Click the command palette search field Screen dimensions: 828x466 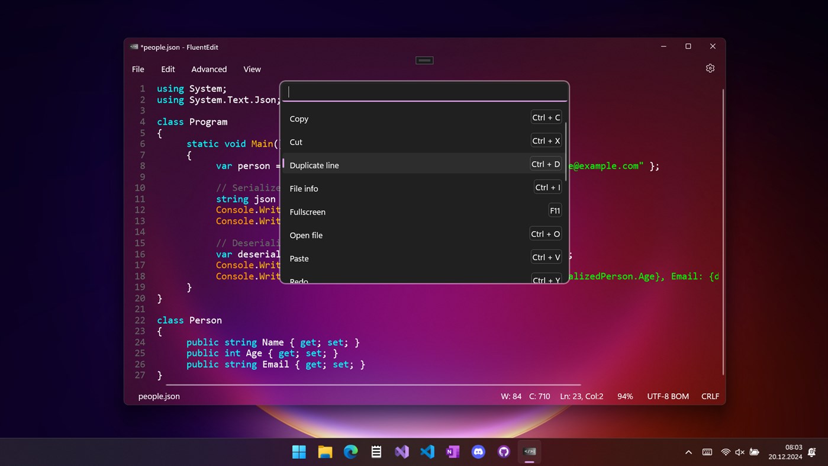click(x=424, y=92)
